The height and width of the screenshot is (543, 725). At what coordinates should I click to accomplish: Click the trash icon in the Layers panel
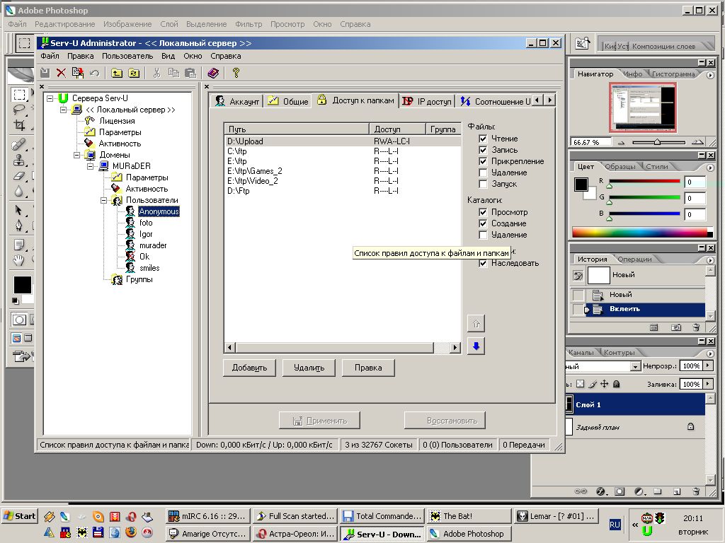[696, 491]
